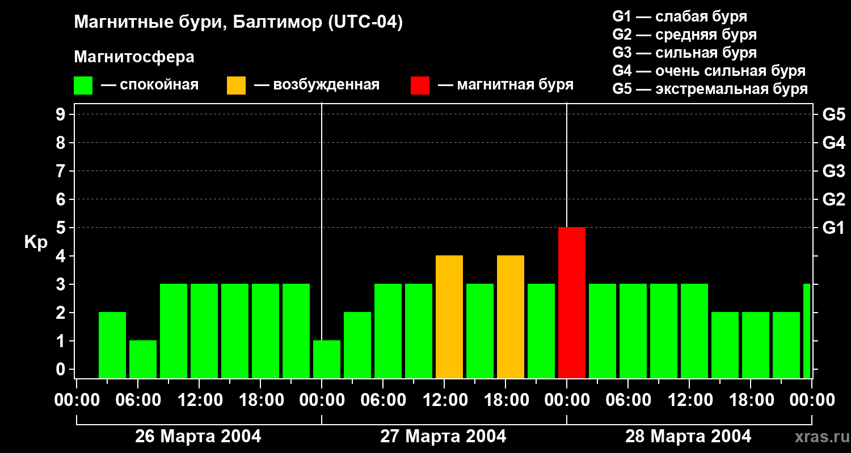The width and height of the screenshot is (851, 453).
Task: Select the date label '27 Марта 2004'
Action: (x=443, y=437)
